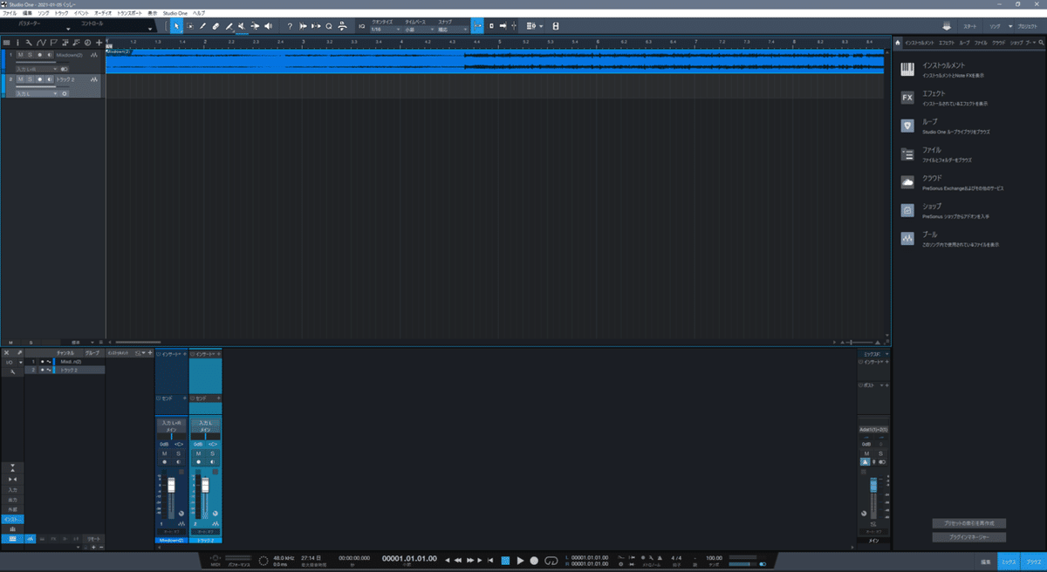The width and height of the screenshot is (1047, 572).
Task: Select the Arrow tool in toolbar
Action: (x=177, y=26)
